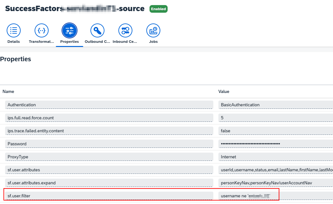Screen dimensions: 333x204
Task: Open the Transformations tab icon
Action: (x=41, y=30)
